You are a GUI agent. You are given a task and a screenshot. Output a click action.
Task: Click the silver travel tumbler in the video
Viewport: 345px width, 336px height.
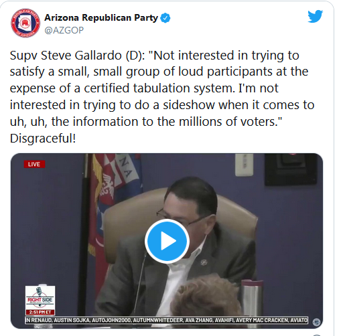pyautogui.click(x=251, y=298)
